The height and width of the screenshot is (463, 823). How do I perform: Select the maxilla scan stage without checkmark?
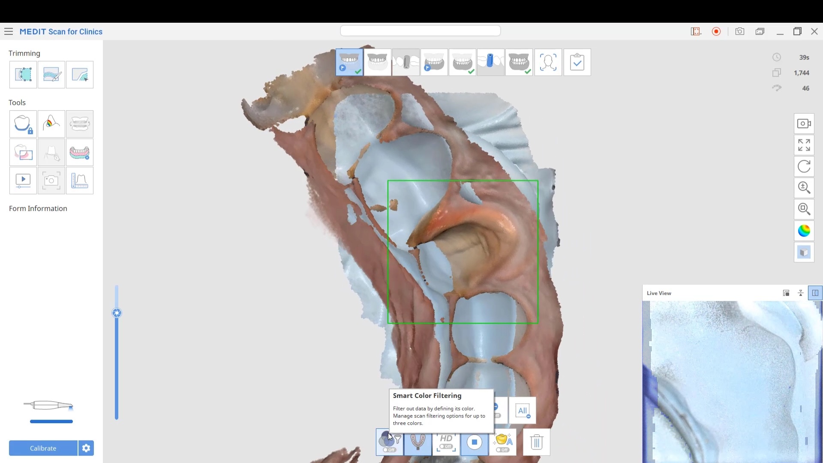coord(378,62)
